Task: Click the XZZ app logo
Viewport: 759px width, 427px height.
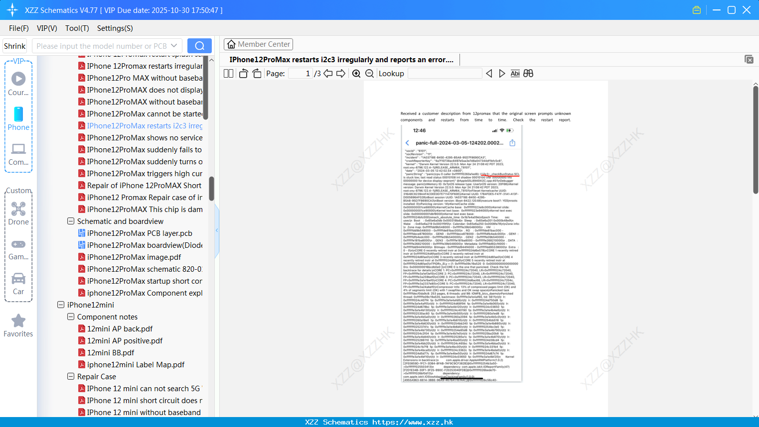Action: [12, 10]
